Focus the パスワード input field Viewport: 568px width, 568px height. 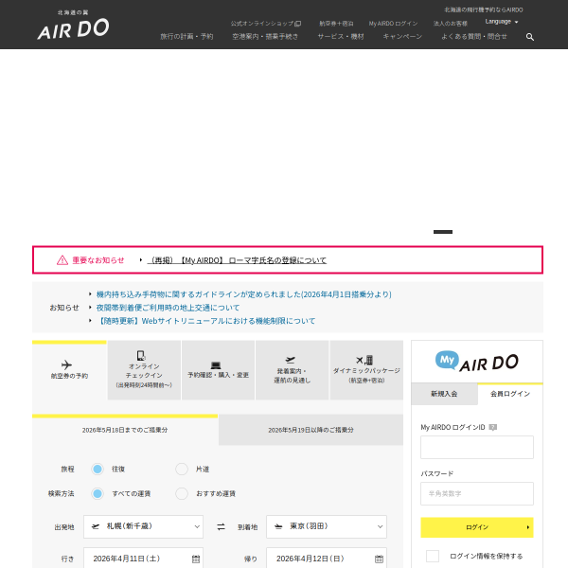point(477,494)
